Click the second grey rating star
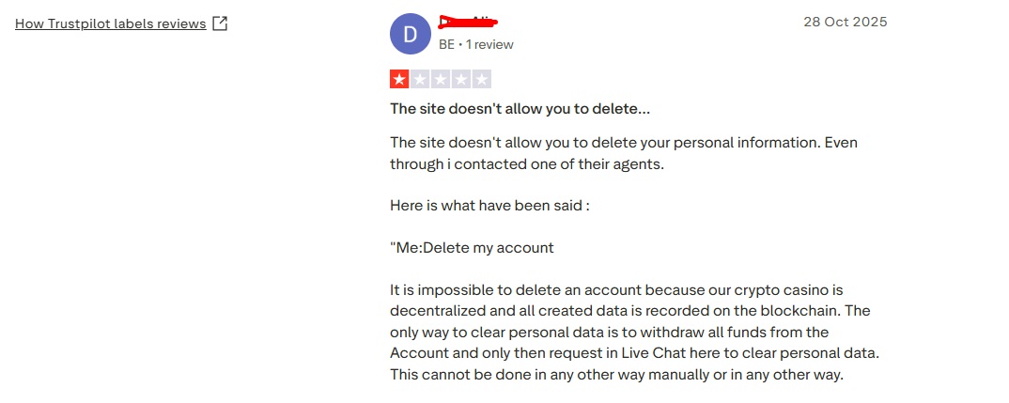The width and height of the screenshot is (1009, 403). [420, 80]
